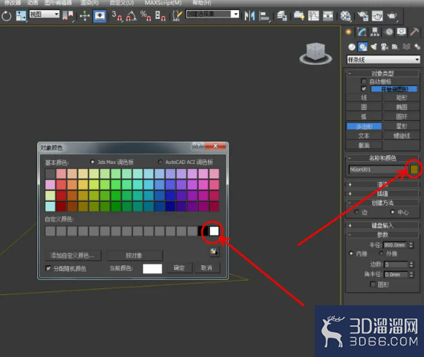The width and height of the screenshot is (424, 357).
Task: Expand the 键盘输入 rollout
Action: pyautogui.click(x=382, y=225)
